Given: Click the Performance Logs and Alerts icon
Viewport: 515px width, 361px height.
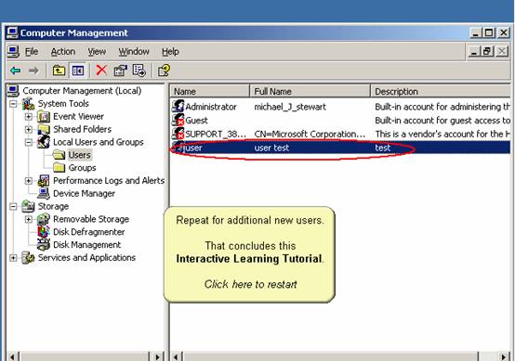Looking at the screenshot, I should [x=44, y=180].
